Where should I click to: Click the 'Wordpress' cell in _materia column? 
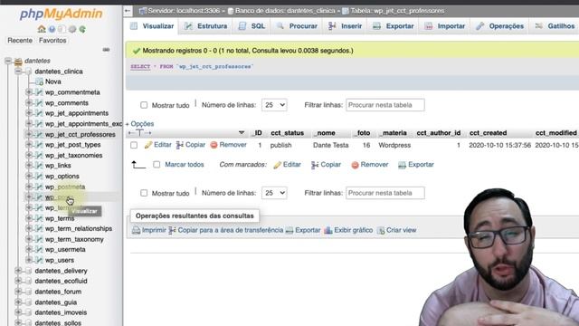click(394, 145)
